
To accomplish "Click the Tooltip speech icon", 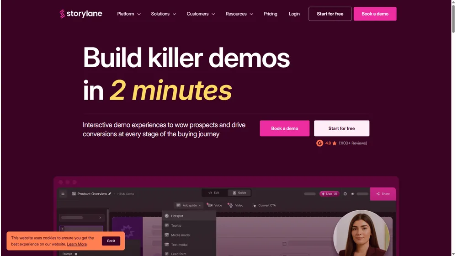I will coord(167,225).
